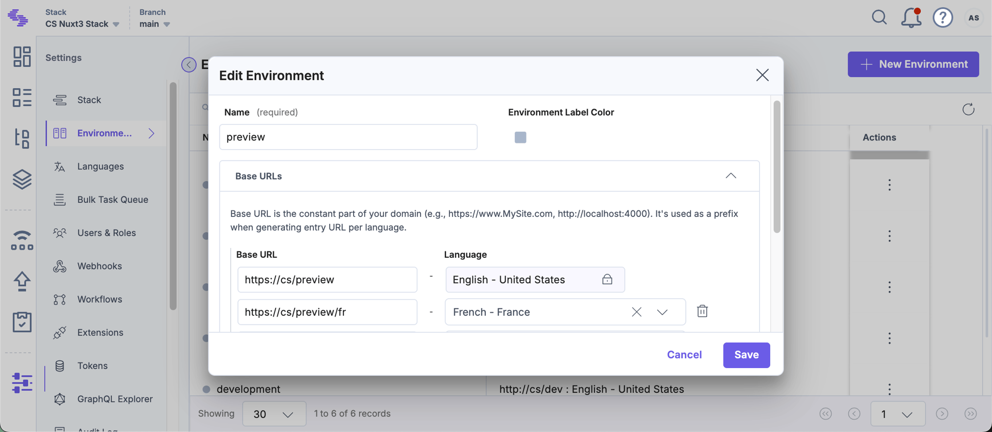Click the Contentstack logo
This screenshot has height=432, width=992.
click(18, 18)
